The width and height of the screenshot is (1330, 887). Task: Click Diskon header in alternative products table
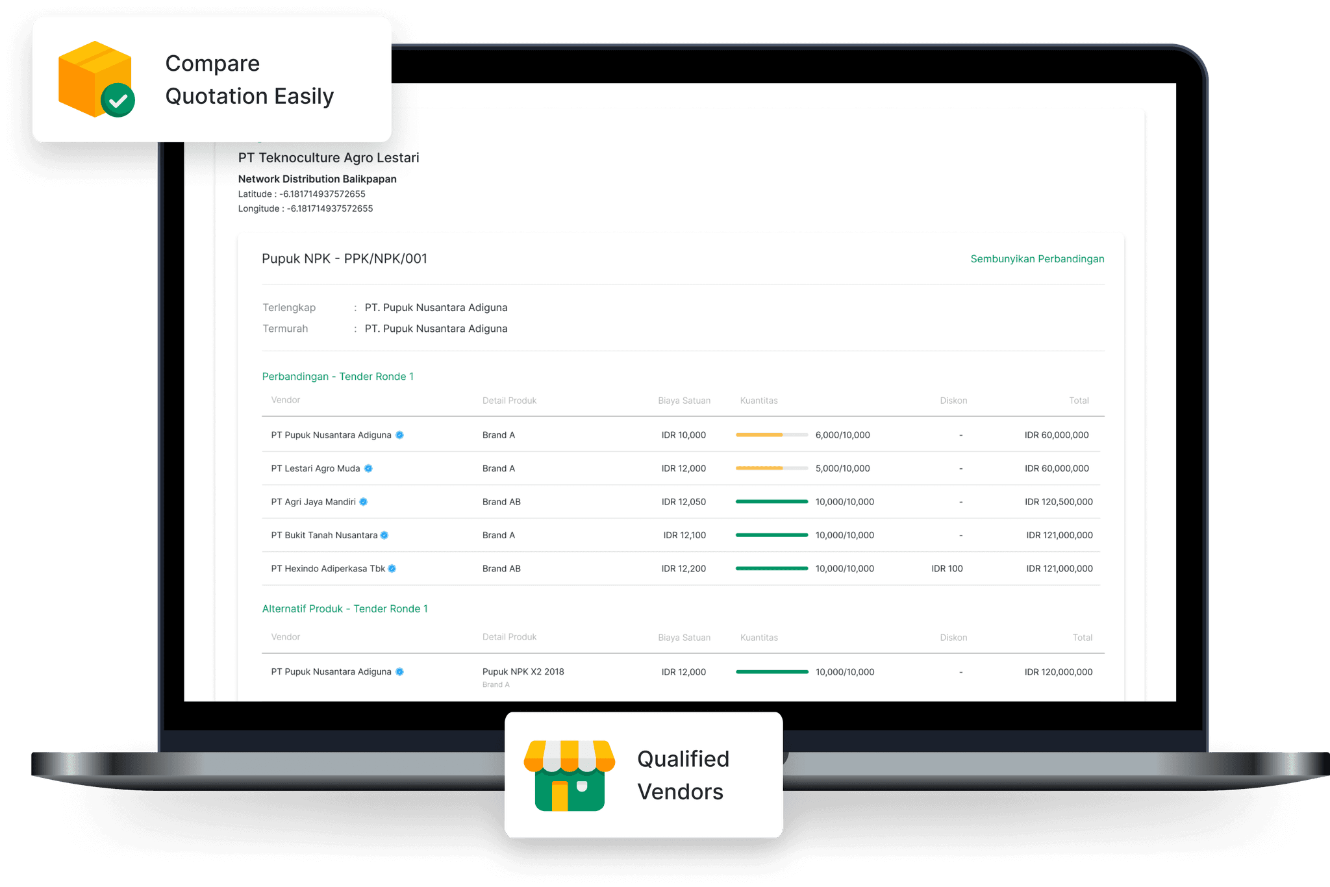point(953,638)
